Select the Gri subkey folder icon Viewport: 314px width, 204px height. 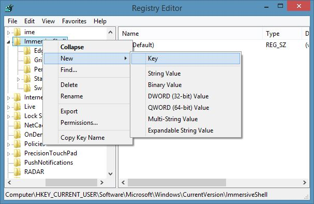pos(27,60)
